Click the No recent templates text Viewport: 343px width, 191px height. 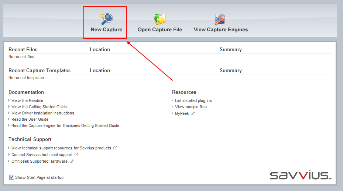click(x=26, y=78)
